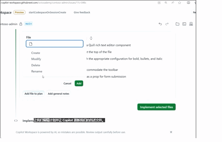Click the redo arrow icon

coord(167,24)
